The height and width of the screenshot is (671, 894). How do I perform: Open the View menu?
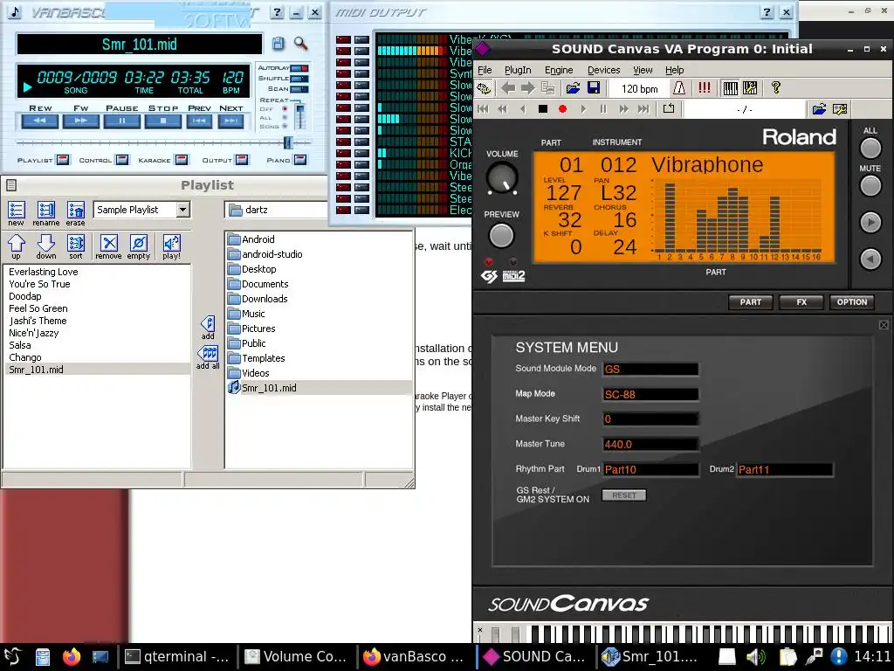pyautogui.click(x=643, y=70)
